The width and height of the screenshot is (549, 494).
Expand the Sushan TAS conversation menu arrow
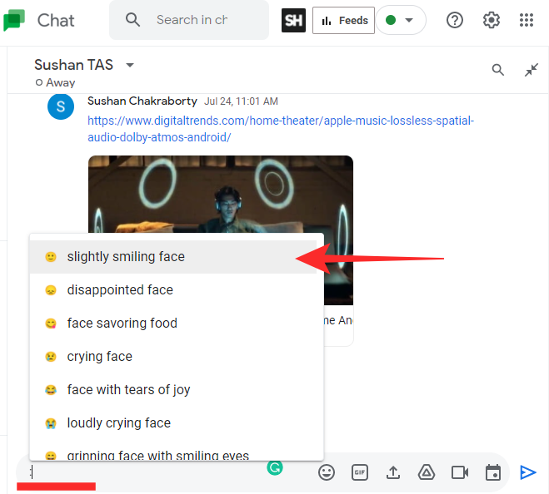[130, 65]
